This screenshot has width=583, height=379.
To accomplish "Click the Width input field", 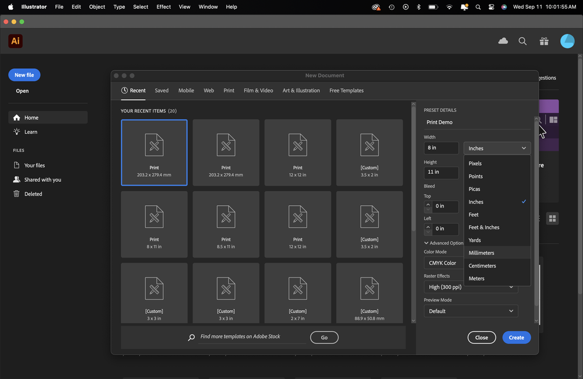I will [x=441, y=148].
